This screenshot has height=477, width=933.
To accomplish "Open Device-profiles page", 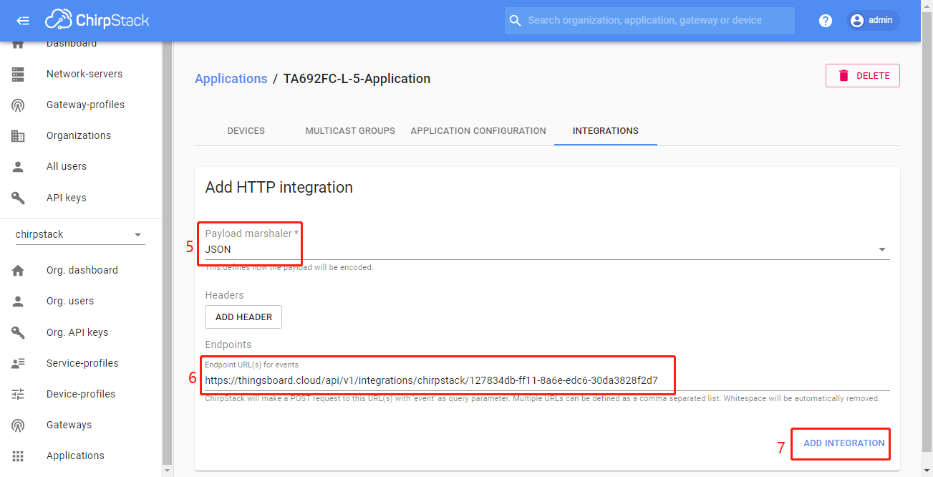I will click(x=81, y=394).
